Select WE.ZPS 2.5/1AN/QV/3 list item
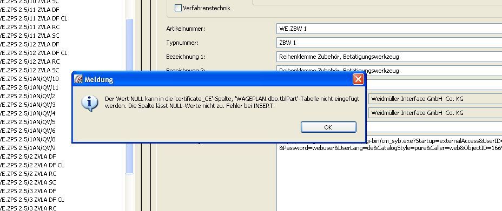This screenshot has height=211, width=502. (x=28, y=105)
